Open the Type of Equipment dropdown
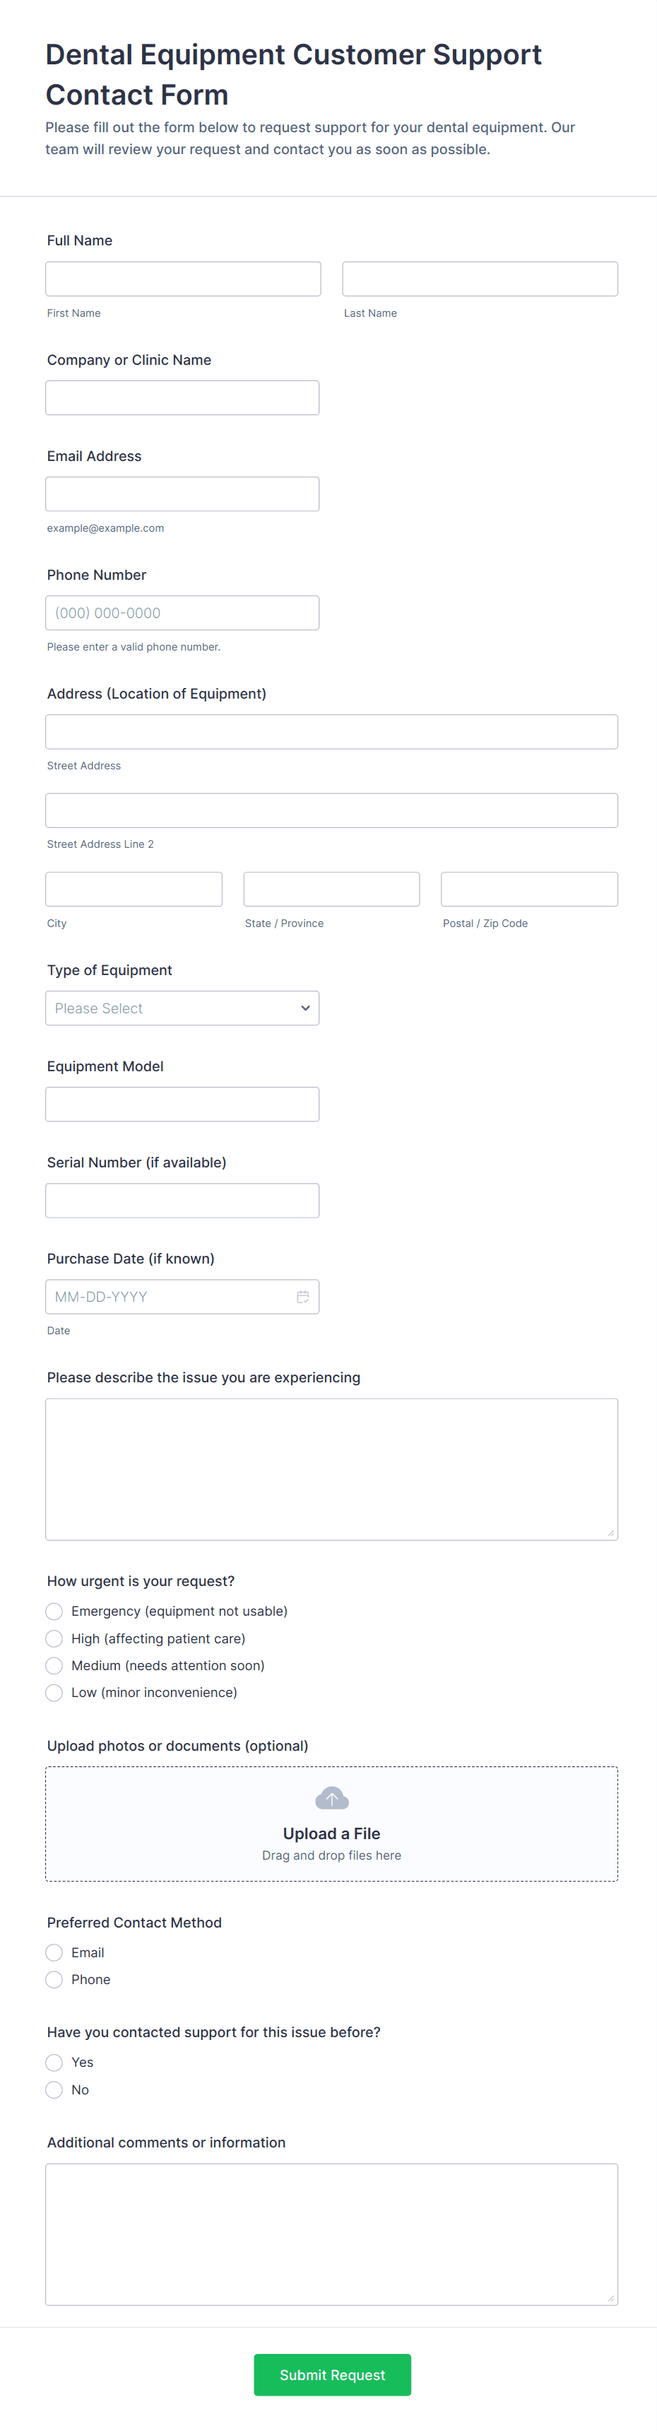The height and width of the screenshot is (2431, 657). pyautogui.click(x=182, y=1008)
